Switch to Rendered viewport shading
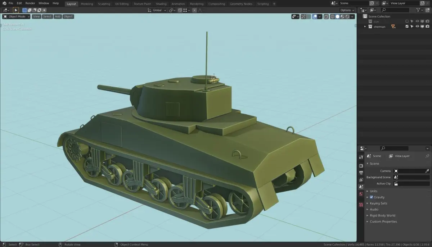 [347, 17]
